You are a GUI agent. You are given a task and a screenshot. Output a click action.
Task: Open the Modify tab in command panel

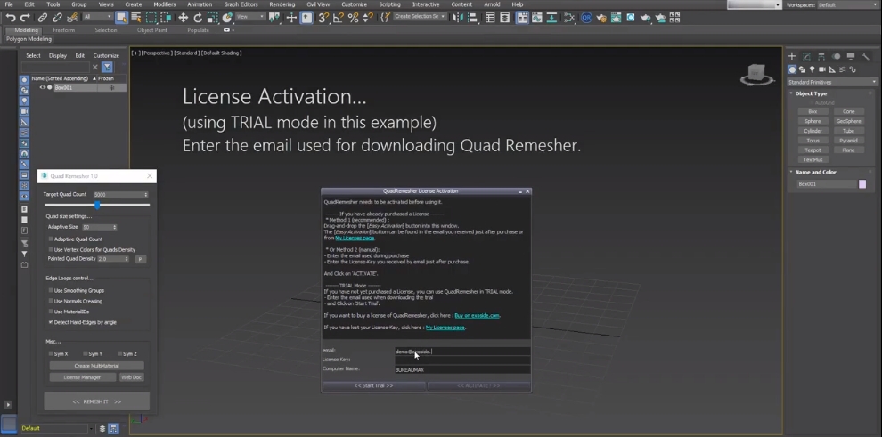coord(807,56)
